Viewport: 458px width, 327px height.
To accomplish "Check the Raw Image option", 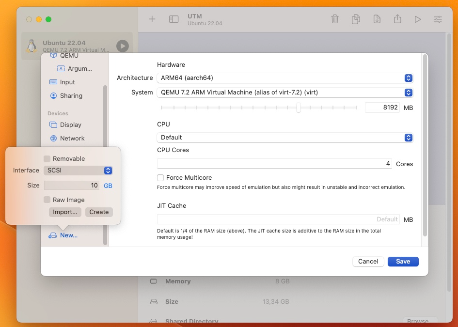I will click(x=47, y=200).
